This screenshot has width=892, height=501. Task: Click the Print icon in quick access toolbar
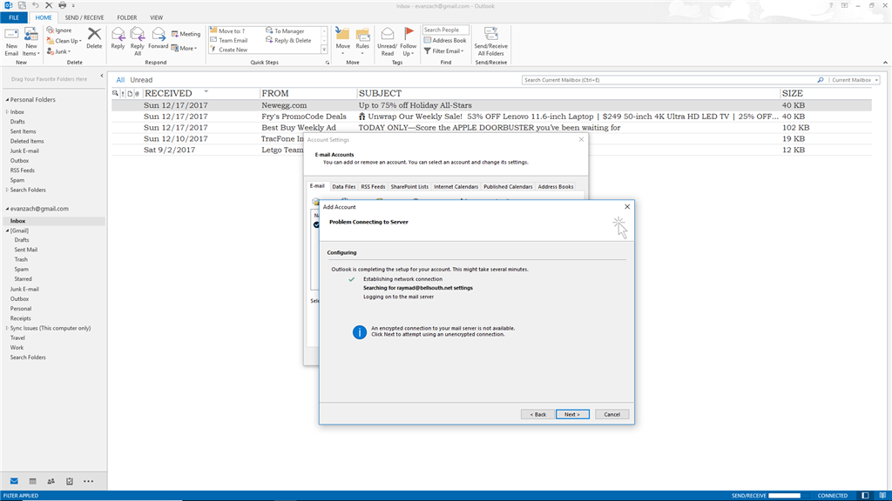click(x=62, y=6)
